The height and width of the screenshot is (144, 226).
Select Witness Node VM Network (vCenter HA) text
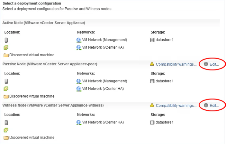point(103,122)
